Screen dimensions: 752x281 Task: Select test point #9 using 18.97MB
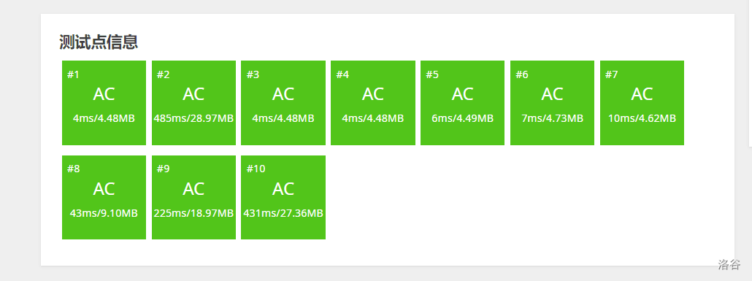(193, 197)
